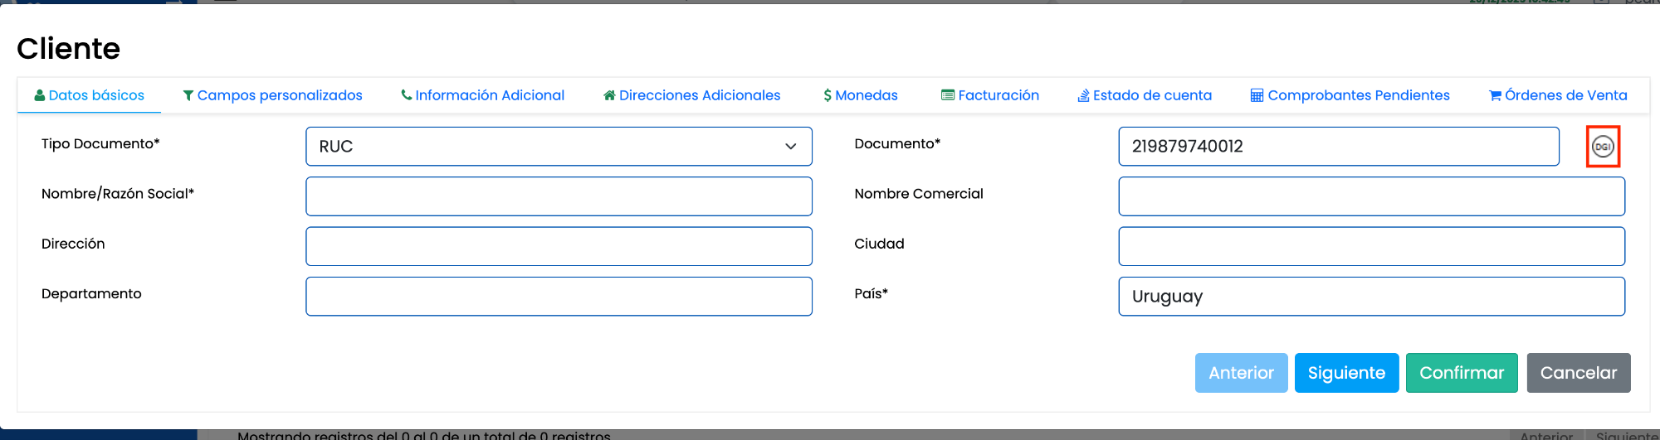The image size is (1660, 440).
Task: Open Comprobantes Pendientes tab
Action: tap(1350, 95)
